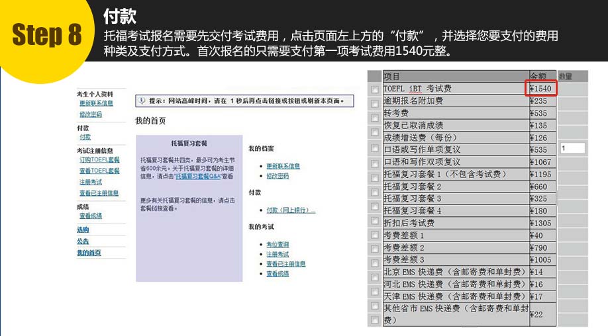Click the ¥235 late registration price
The height and width of the screenshot is (336, 608).
[538, 101]
